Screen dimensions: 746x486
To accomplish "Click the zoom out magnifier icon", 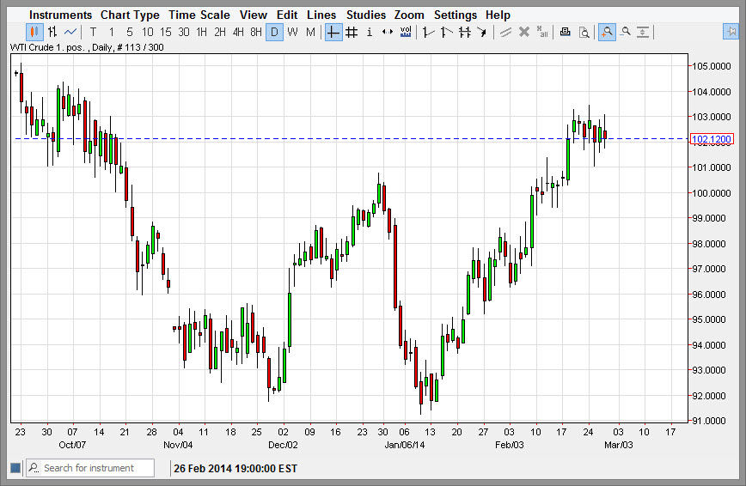I will click(626, 33).
